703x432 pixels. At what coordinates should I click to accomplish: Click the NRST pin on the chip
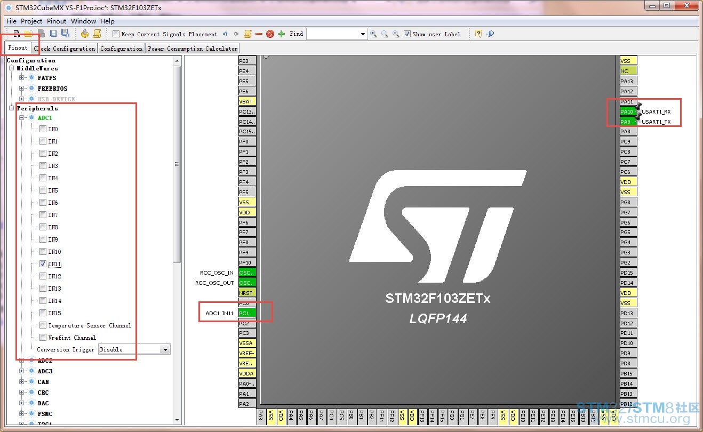247,293
